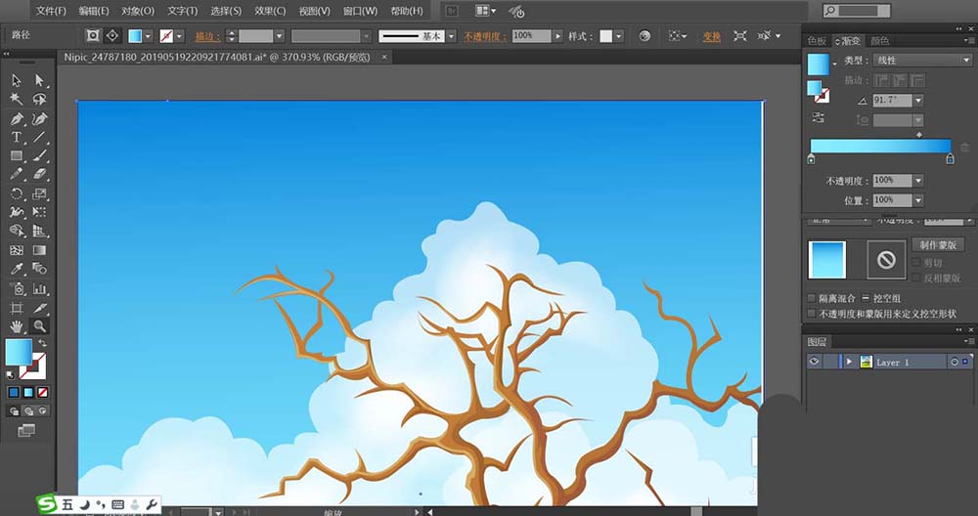Select the Eyedropper tool

[x=17, y=269]
